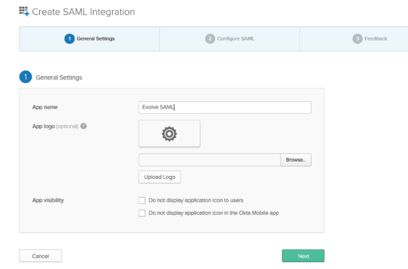The image size is (408, 269).
Task: Click the step 1 number circle in wizard
Action: pyautogui.click(x=70, y=39)
